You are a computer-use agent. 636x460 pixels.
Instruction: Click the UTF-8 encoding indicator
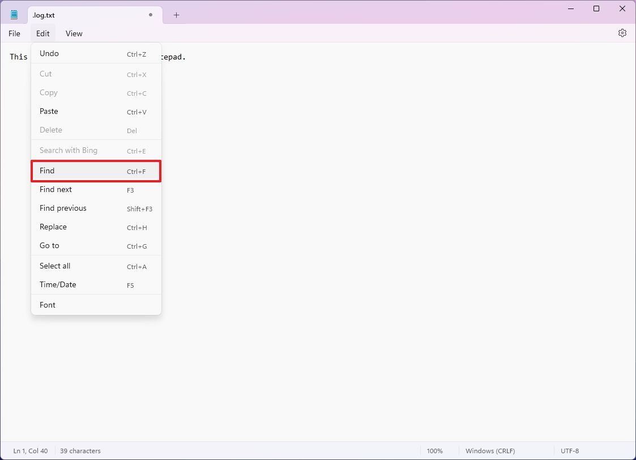click(570, 450)
